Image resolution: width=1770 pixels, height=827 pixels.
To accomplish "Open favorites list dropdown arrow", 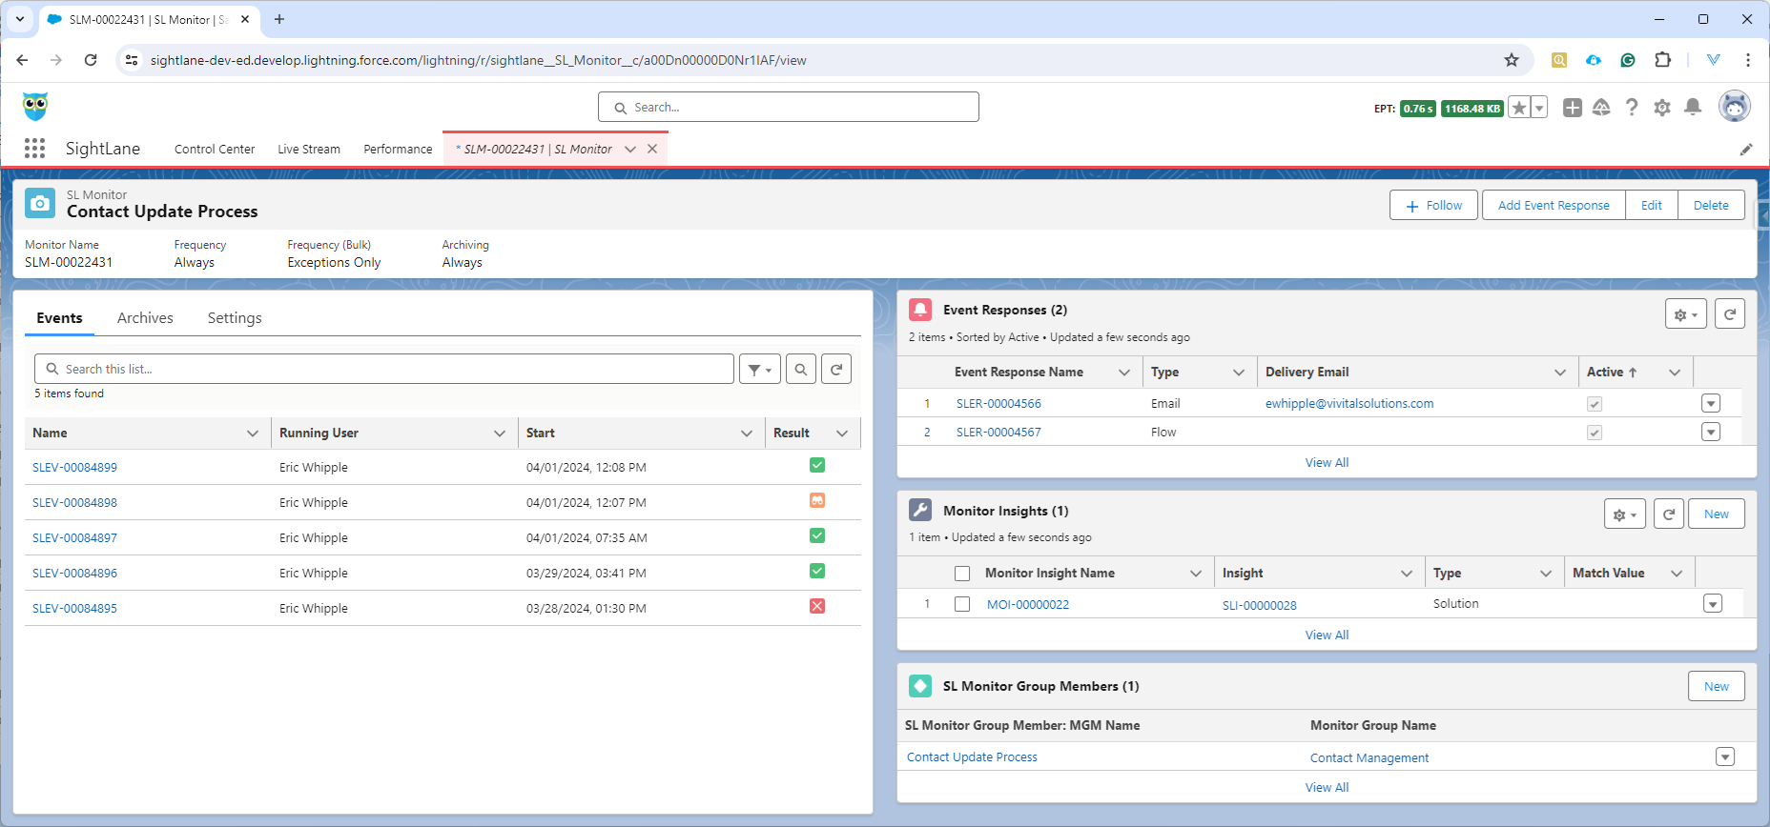I will [x=1539, y=108].
